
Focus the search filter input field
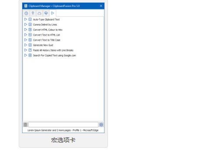pyautogui.click(x=63, y=125)
